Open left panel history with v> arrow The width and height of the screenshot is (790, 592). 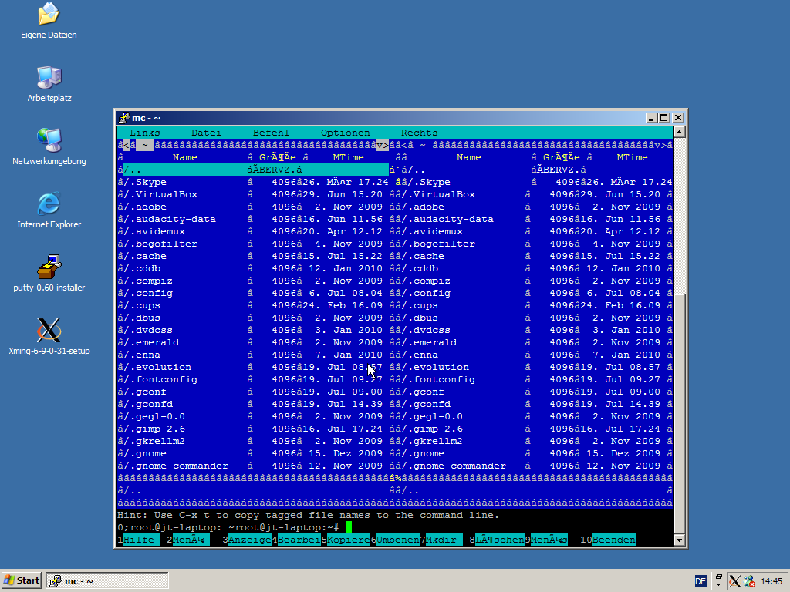click(382, 145)
